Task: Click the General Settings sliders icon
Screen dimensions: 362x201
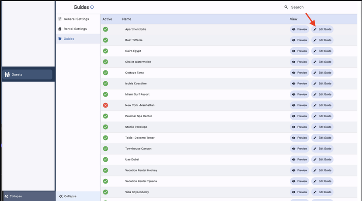Action: [60, 19]
